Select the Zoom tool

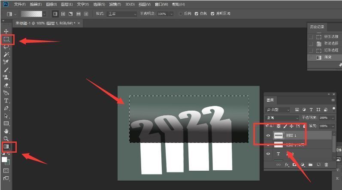tap(6, 139)
